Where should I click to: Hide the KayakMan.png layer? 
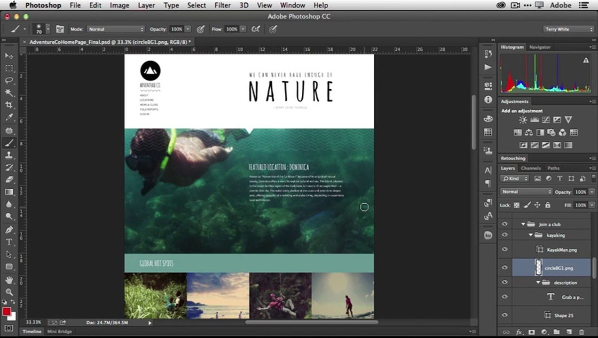click(505, 250)
